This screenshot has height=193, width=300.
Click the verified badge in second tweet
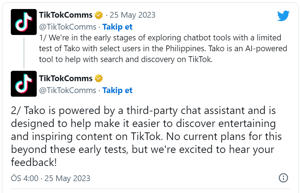pyautogui.click(x=99, y=78)
